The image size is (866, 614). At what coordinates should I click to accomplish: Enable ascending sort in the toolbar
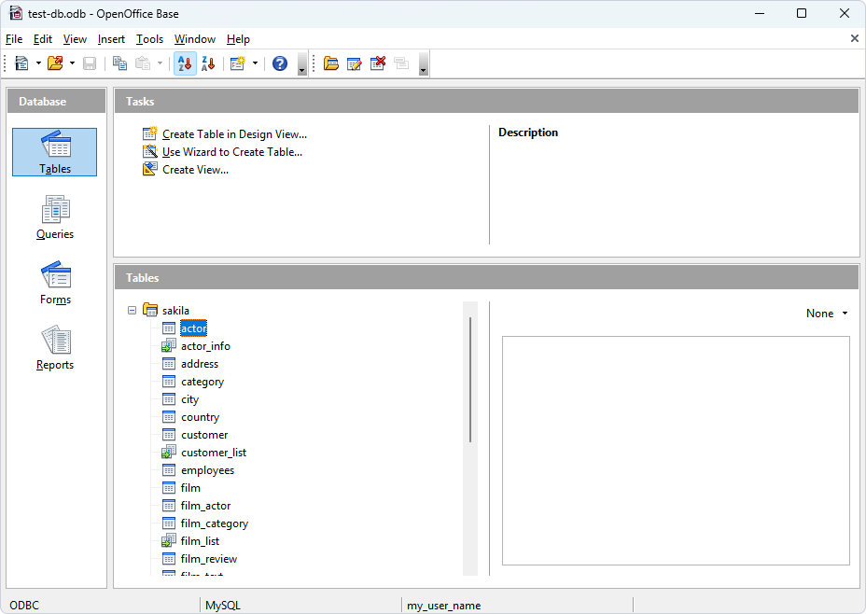pyautogui.click(x=185, y=63)
